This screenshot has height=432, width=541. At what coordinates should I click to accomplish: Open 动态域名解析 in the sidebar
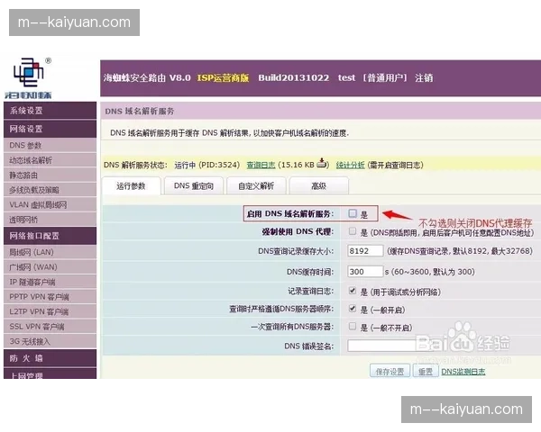pyautogui.click(x=50, y=160)
